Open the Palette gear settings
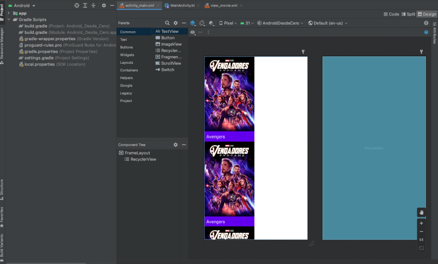Viewport: 438px width, 264px height. 175,23
